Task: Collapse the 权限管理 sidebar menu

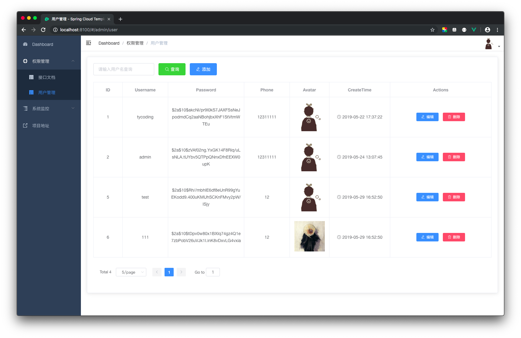Action: pos(49,61)
